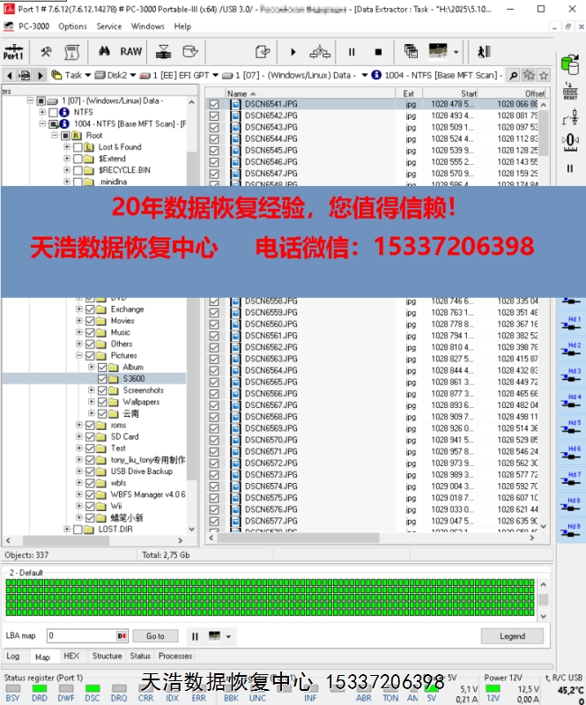
Task: Click the magnifier icon in the path bar
Action: click(x=513, y=76)
